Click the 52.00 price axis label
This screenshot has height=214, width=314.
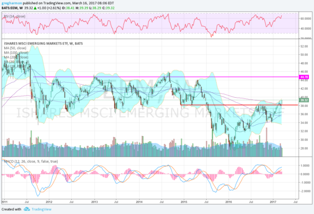point(304,46)
